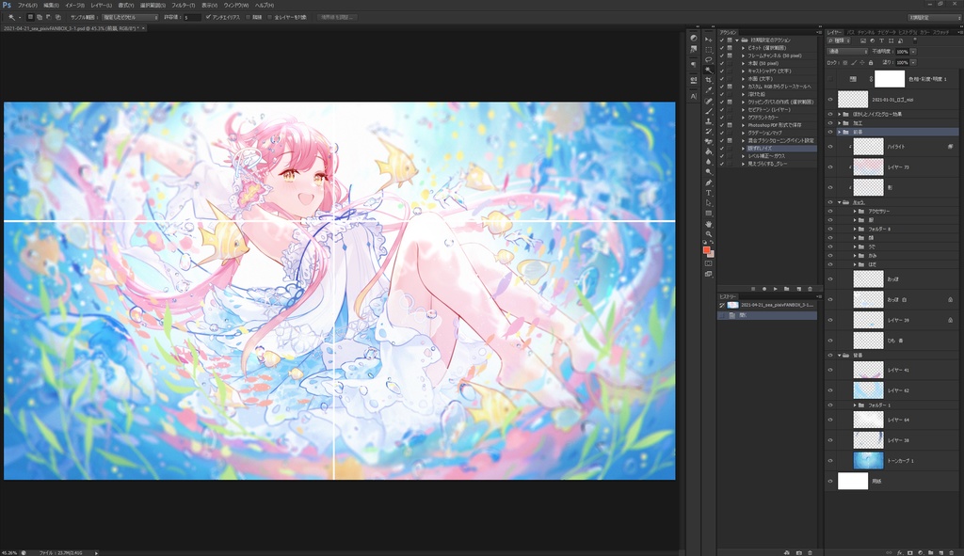This screenshot has width=964, height=556.
Task: Open the layer blend mode dropdown
Action: click(847, 52)
